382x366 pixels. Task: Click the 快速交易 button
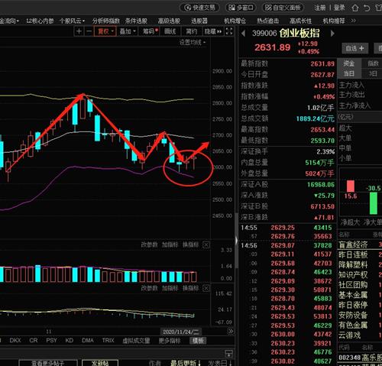199,8
